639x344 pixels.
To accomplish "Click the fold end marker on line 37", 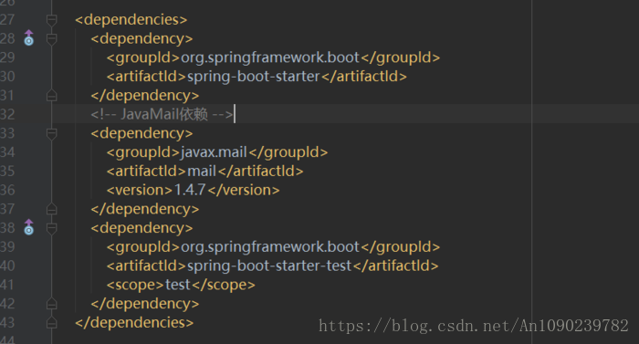I will tap(51, 209).
